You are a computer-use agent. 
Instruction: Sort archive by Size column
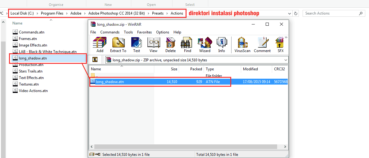(x=167, y=69)
